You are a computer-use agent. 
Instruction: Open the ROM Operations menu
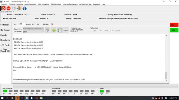click(43, 4)
